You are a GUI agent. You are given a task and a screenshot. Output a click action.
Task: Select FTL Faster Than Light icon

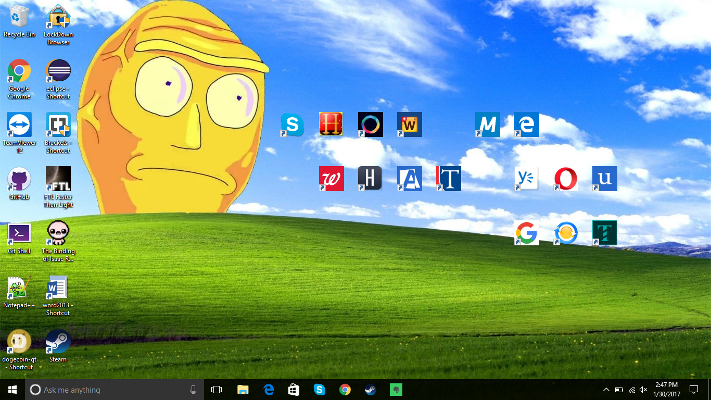tap(58, 187)
